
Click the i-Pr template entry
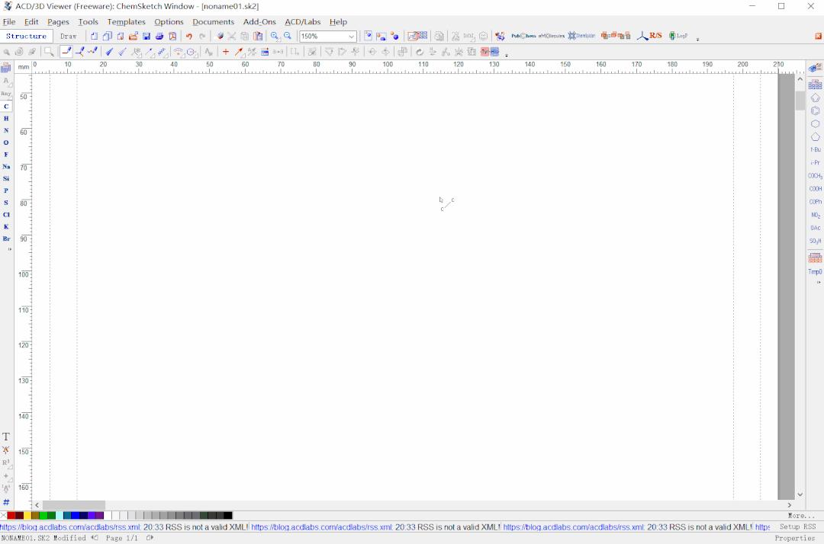click(x=815, y=162)
